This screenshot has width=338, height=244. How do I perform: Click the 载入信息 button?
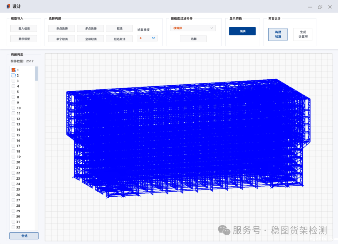(23, 29)
